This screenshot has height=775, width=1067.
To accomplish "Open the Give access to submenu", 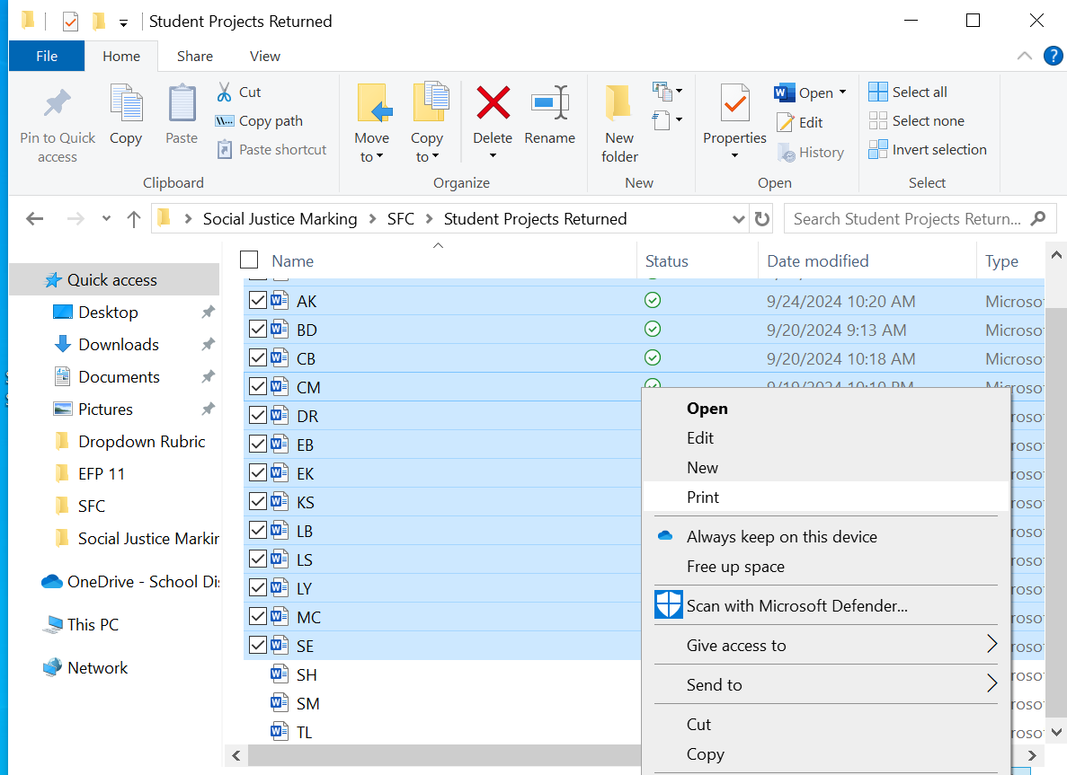I will [825, 645].
